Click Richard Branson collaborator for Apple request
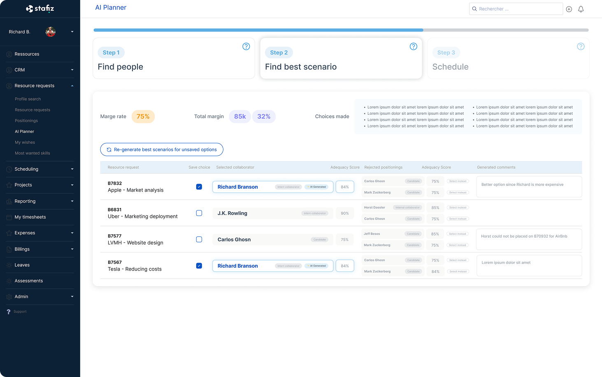Image resolution: width=602 pixels, height=377 pixels. (x=273, y=187)
